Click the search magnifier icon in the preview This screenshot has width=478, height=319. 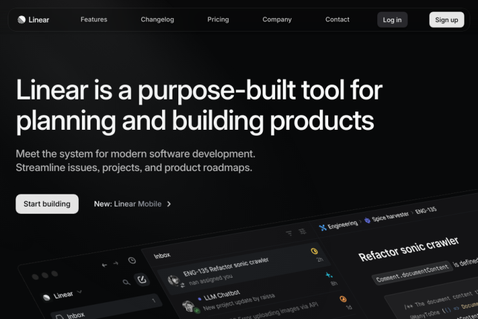coord(127,282)
